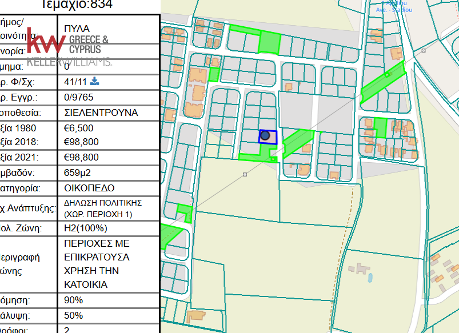
Task: Select the blue parcel marker dot on map
Action: [265, 135]
